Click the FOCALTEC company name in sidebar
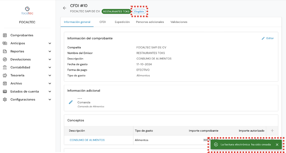 coord(27,22)
